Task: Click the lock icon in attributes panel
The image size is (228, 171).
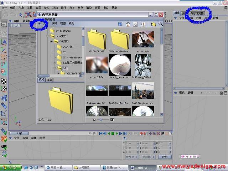Action: [x=221, y=93]
